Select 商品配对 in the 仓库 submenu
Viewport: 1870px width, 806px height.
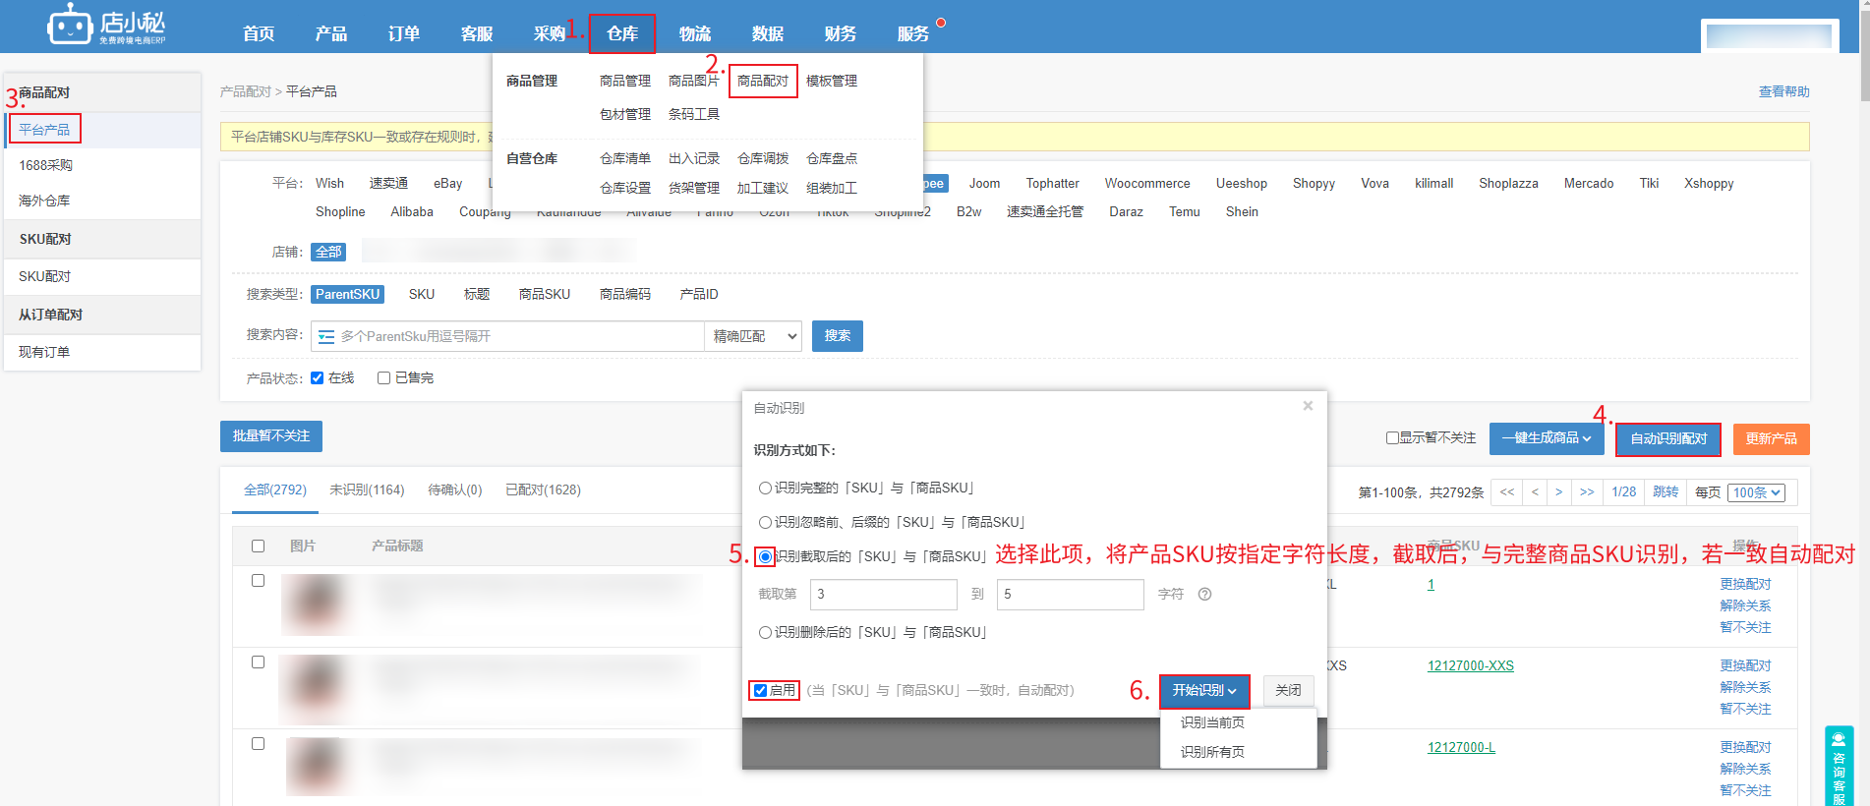pyautogui.click(x=763, y=81)
